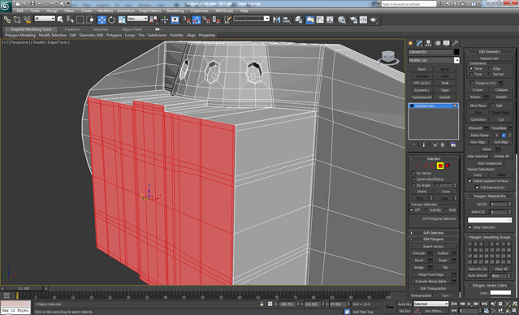Click the Extrude button in Edit Polygons
The height and width of the screenshot is (315, 519).
tap(419, 253)
